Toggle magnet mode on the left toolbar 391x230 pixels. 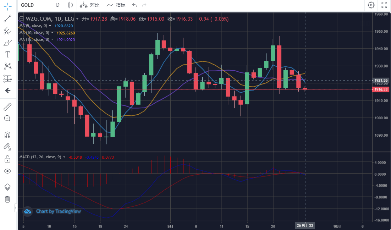coord(7,135)
